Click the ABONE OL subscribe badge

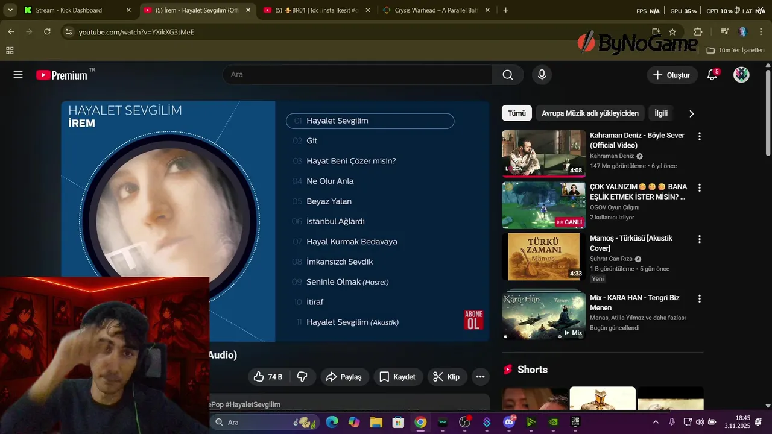473,319
